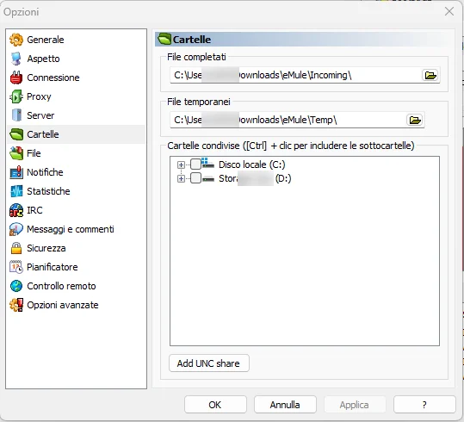Click the Disco locale (C:) drive icon
Viewport: 464px width, 422px height.
pyautogui.click(x=207, y=164)
